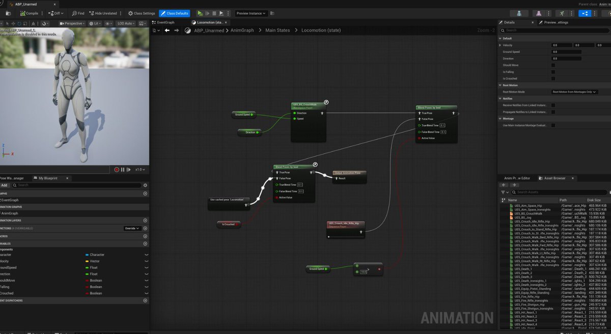
Task: Navigate back in graph history
Action: [x=167, y=31]
